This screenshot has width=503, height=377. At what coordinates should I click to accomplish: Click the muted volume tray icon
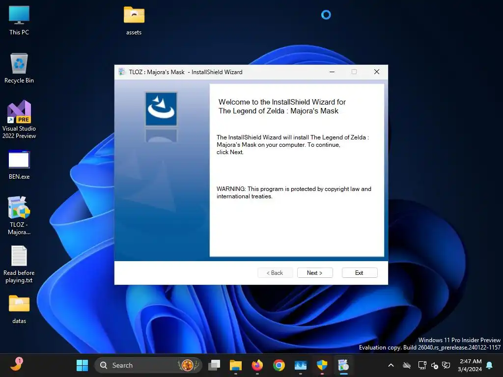pos(435,365)
